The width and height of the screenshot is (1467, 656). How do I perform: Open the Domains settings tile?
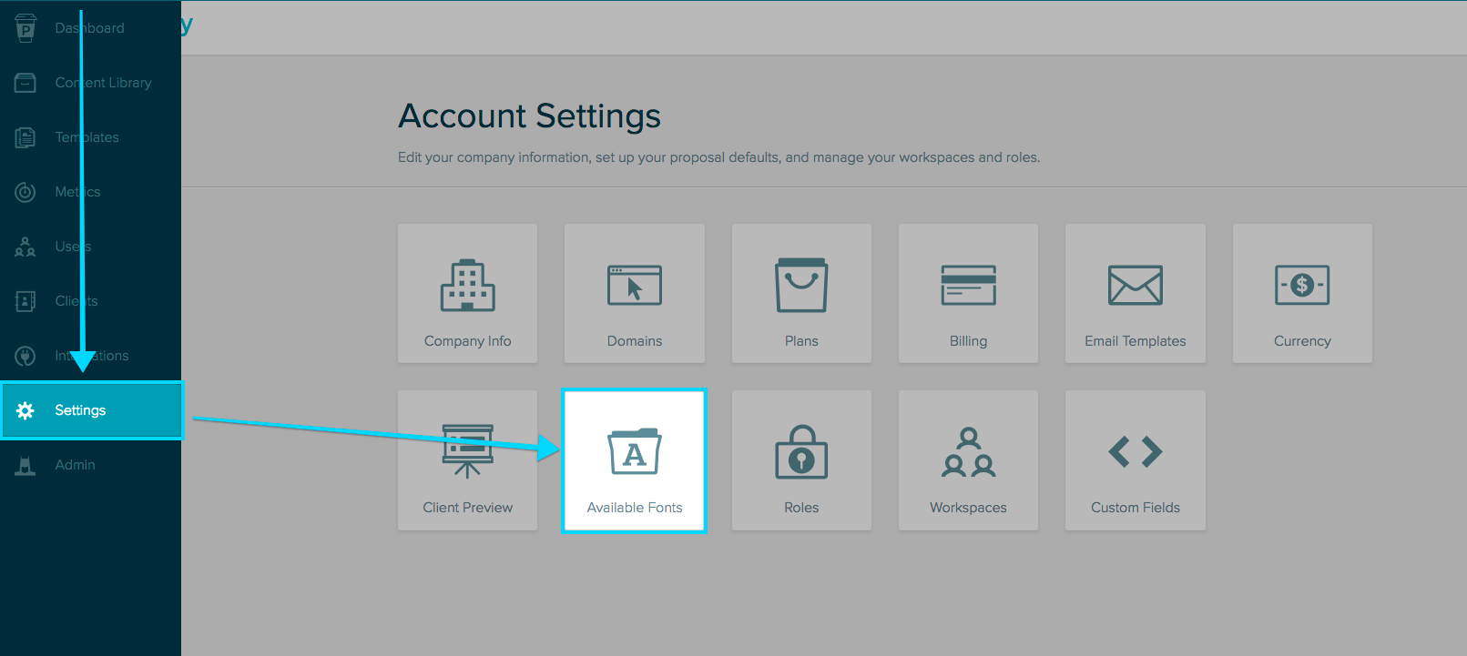pos(634,294)
